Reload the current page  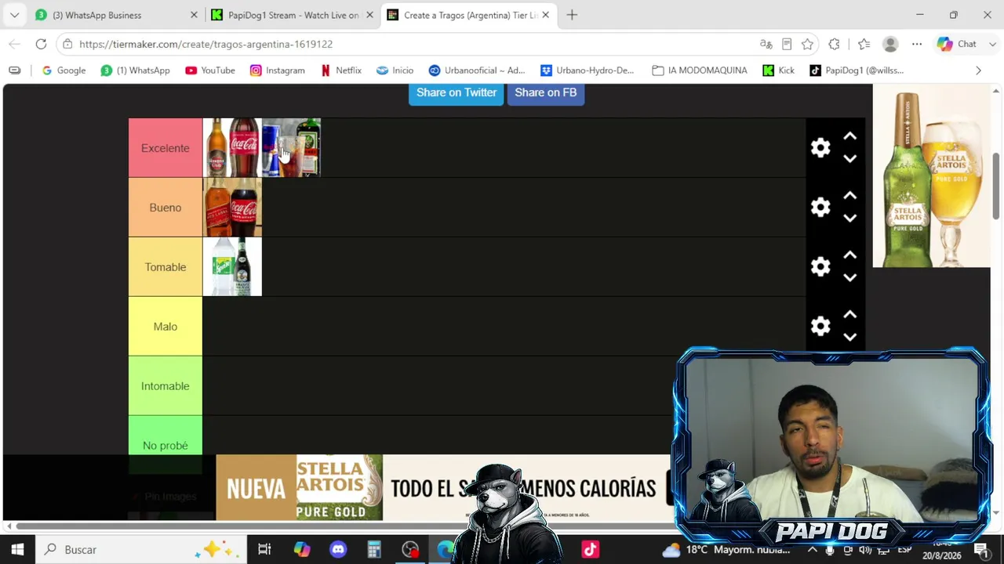[x=41, y=44]
